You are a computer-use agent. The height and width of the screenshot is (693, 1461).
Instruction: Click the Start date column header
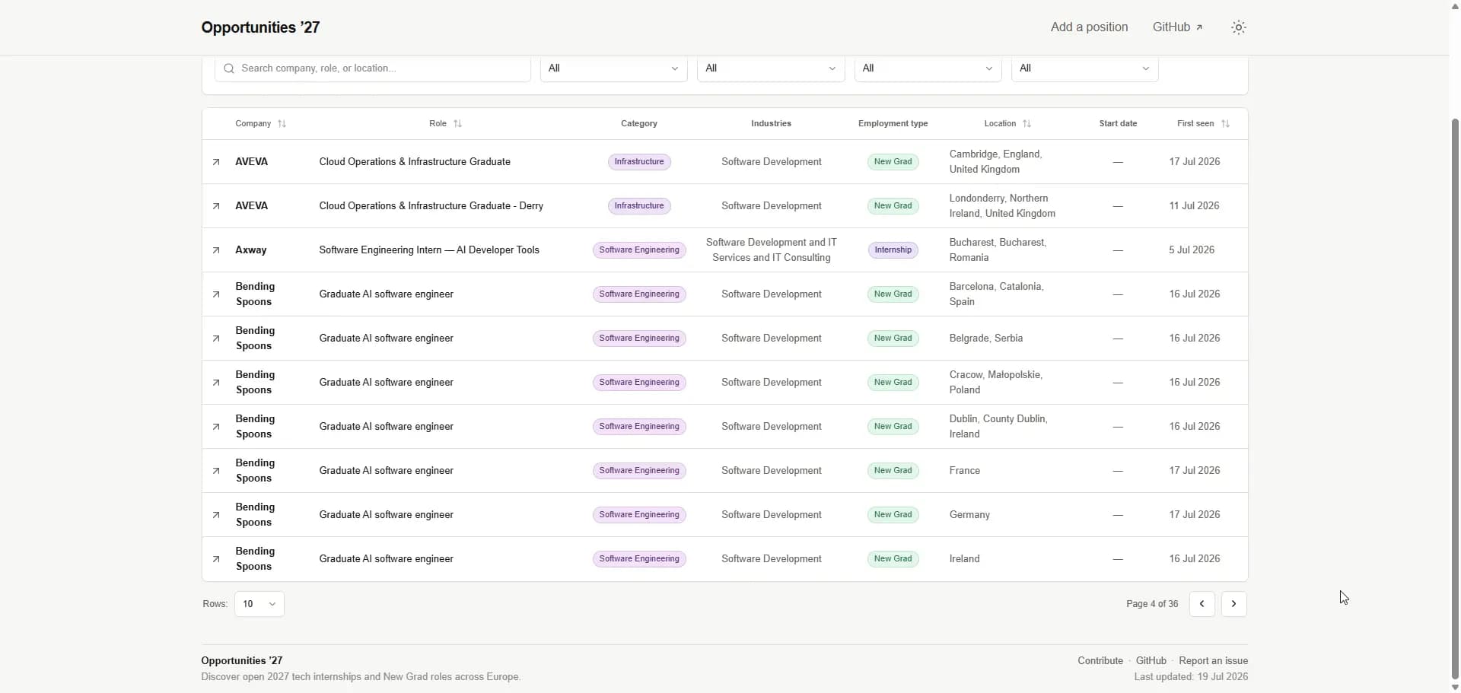(x=1119, y=124)
